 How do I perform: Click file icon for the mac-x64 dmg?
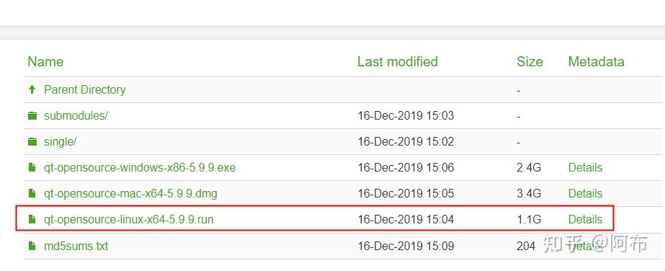point(32,193)
